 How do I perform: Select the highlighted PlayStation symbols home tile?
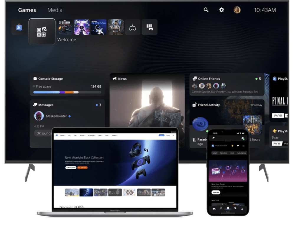42,32
